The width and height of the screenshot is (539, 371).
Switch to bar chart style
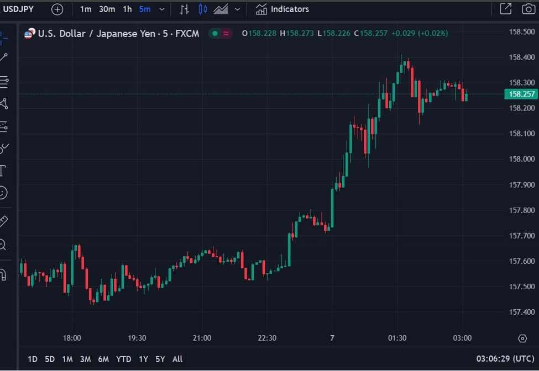click(185, 9)
